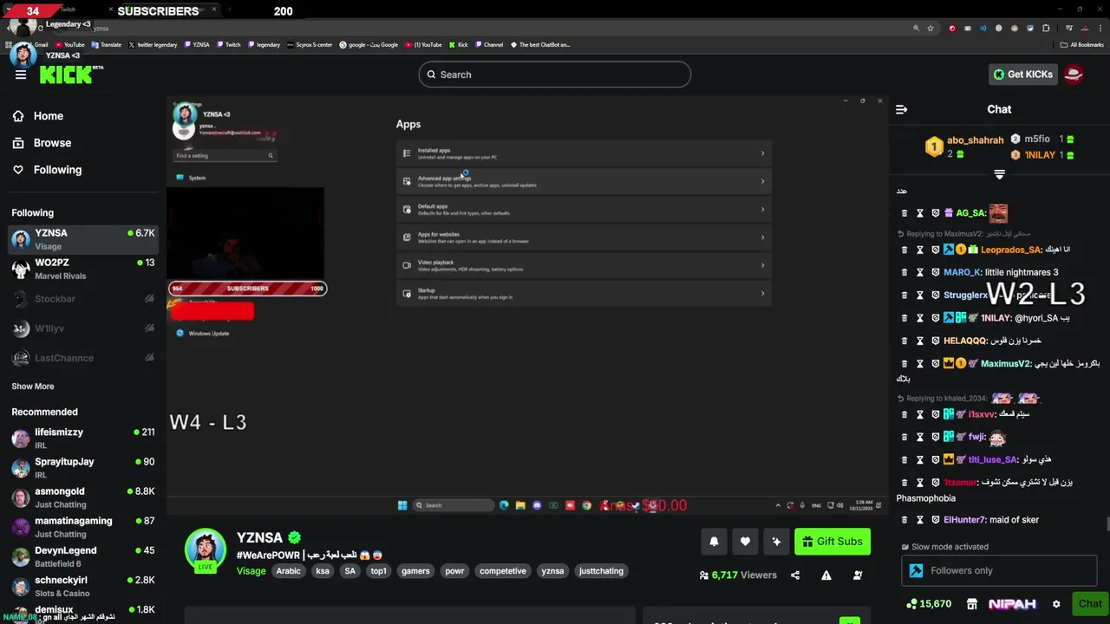This screenshot has height=624, width=1110.
Task: Toggle the heart follow button
Action: pyautogui.click(x=745, y=542)
